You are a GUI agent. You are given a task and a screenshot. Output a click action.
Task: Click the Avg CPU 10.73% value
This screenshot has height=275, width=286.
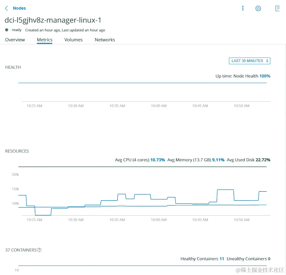pyautogui.click(x=158, y=160)
